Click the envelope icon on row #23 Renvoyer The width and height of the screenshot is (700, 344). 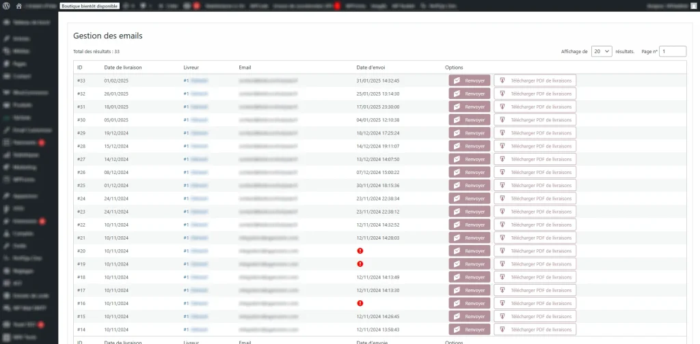(x=457, y=212)
